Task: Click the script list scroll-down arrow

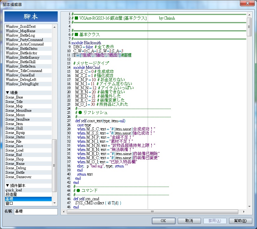Action: click(55, 203)
